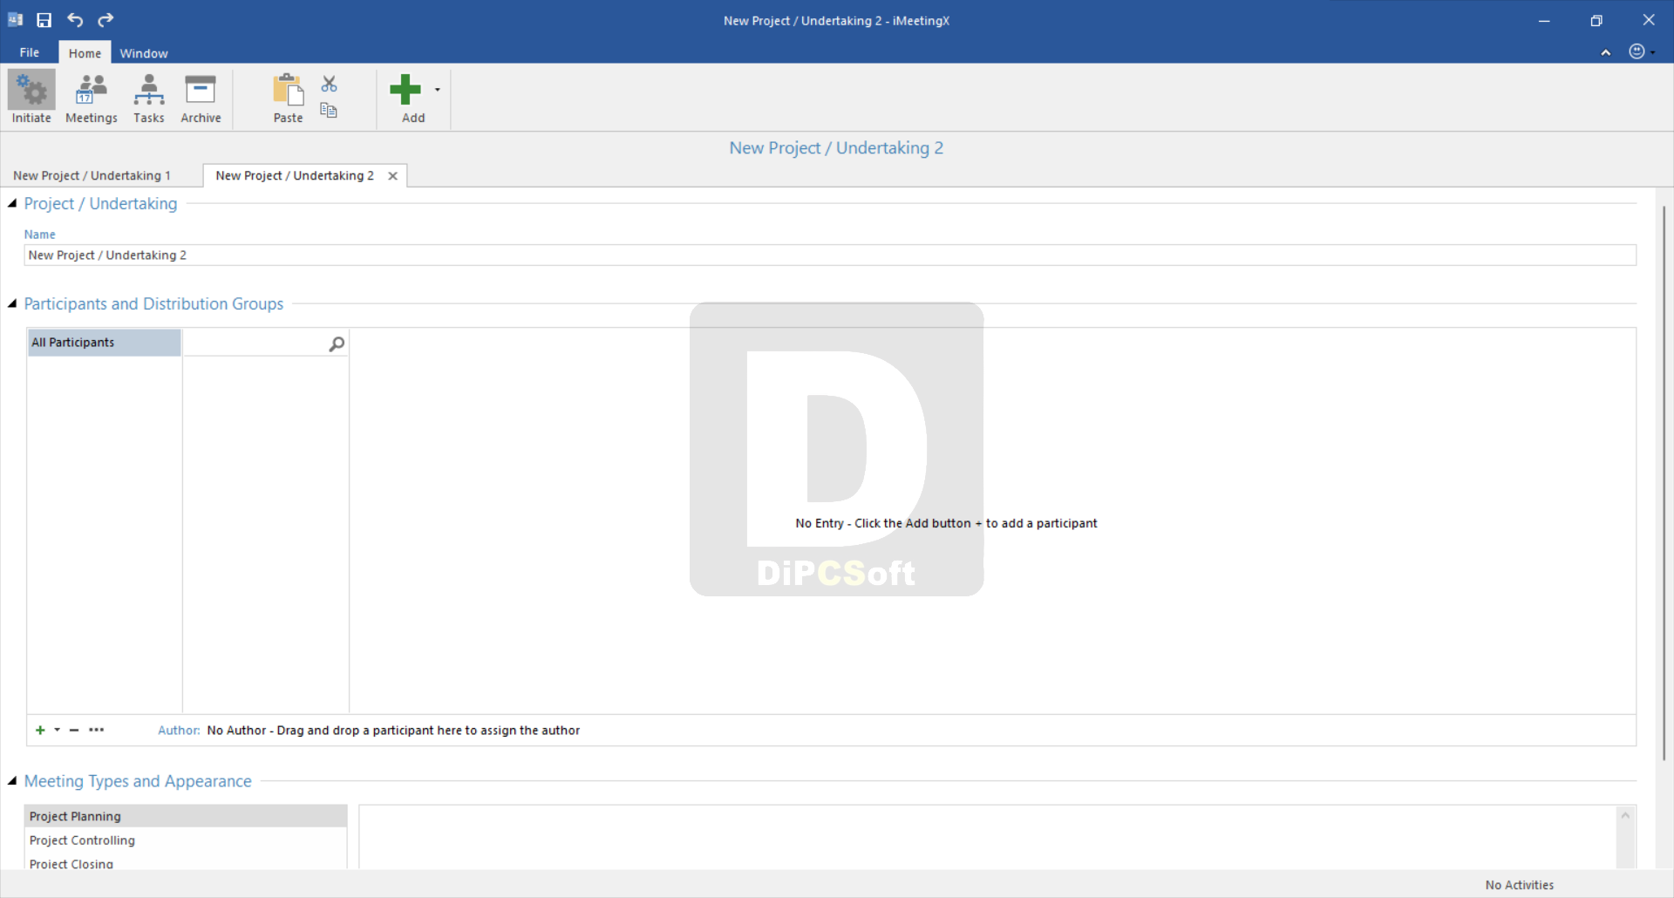Click the Redo arrow icon
Screen dimensions: 1674x898
(105, 20)
